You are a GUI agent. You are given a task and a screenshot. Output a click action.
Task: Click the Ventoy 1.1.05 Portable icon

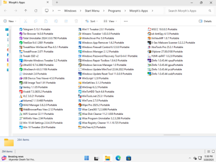tap(21, 87)
